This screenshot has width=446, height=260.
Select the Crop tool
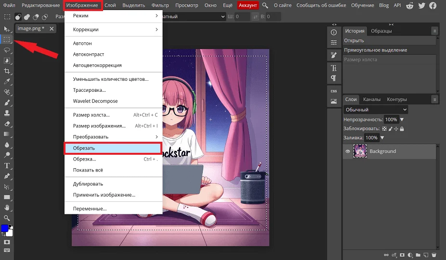[7, 71]
